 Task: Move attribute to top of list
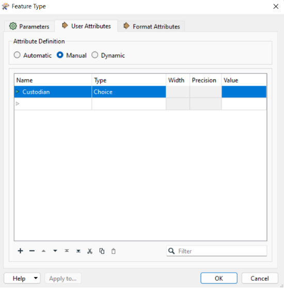point(67,251)
